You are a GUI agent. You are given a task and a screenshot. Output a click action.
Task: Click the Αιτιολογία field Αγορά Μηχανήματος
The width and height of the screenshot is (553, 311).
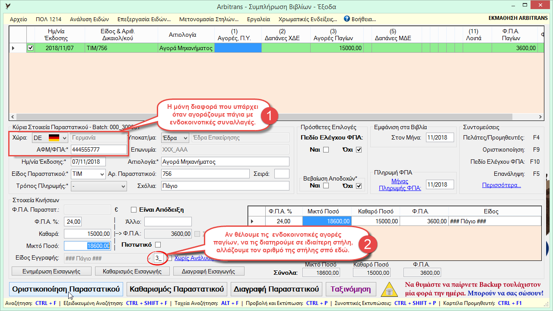[x=225, y=162]
